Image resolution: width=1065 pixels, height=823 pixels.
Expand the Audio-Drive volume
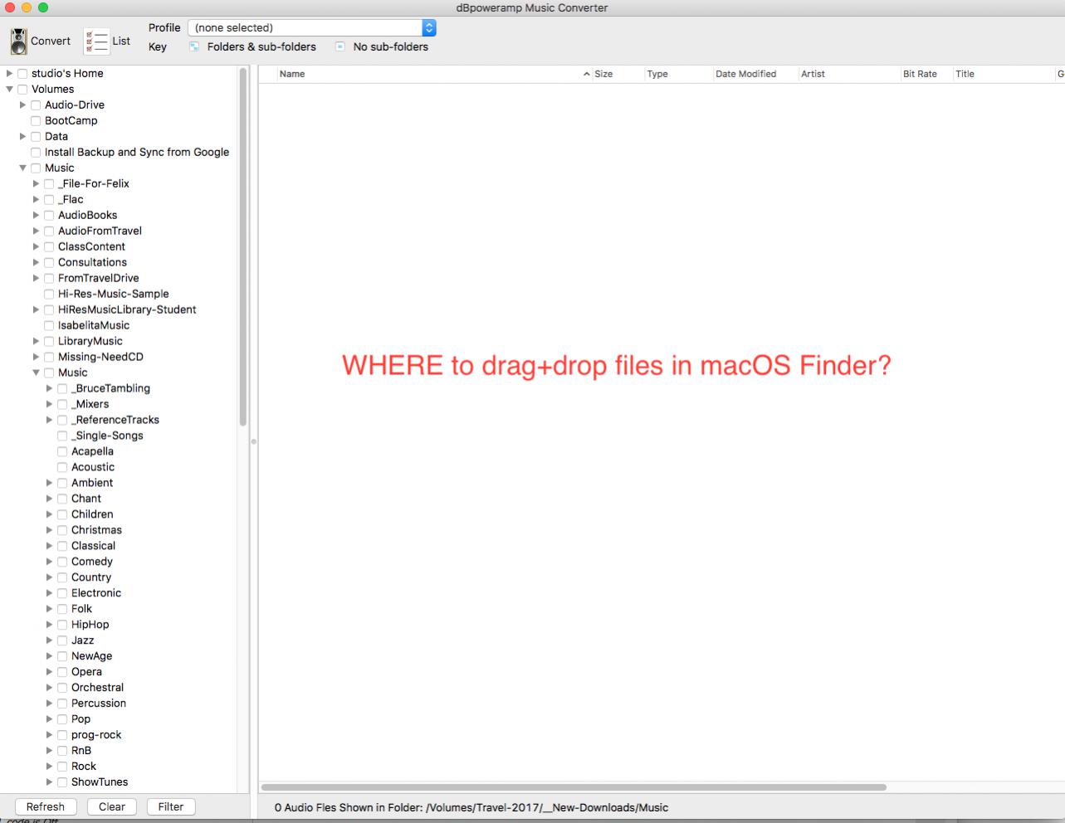click(23, 105)
